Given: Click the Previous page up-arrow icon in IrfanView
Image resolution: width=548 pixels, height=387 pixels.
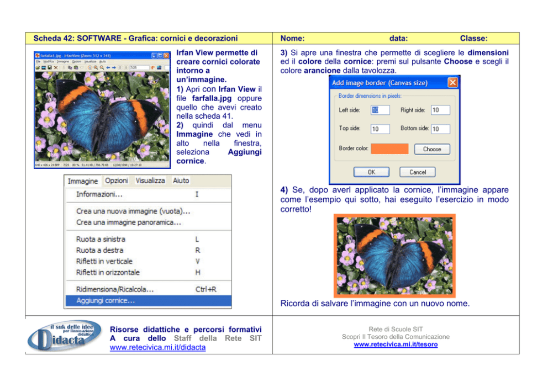Looking at the screenshot, I should pyautogui.click(x=120, y=67).
